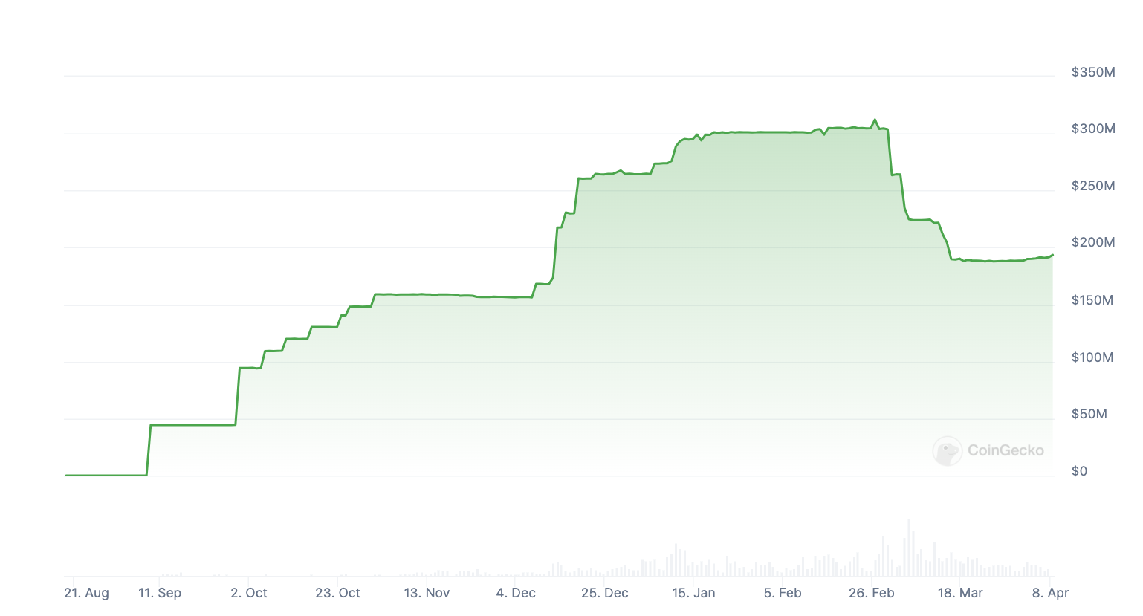Click the flat $0 line segment above 21. Aug
Viewport: 1143px width, 616px height.
click(104, 474)
